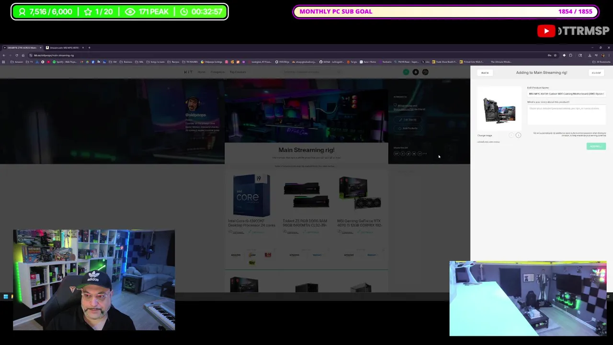
Task: Open the Recipes bookmarks folder
Action: 173,62
